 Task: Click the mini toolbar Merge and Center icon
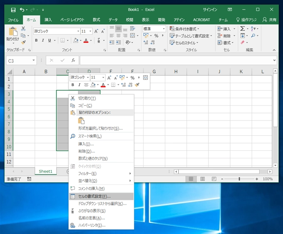point(145,78)
